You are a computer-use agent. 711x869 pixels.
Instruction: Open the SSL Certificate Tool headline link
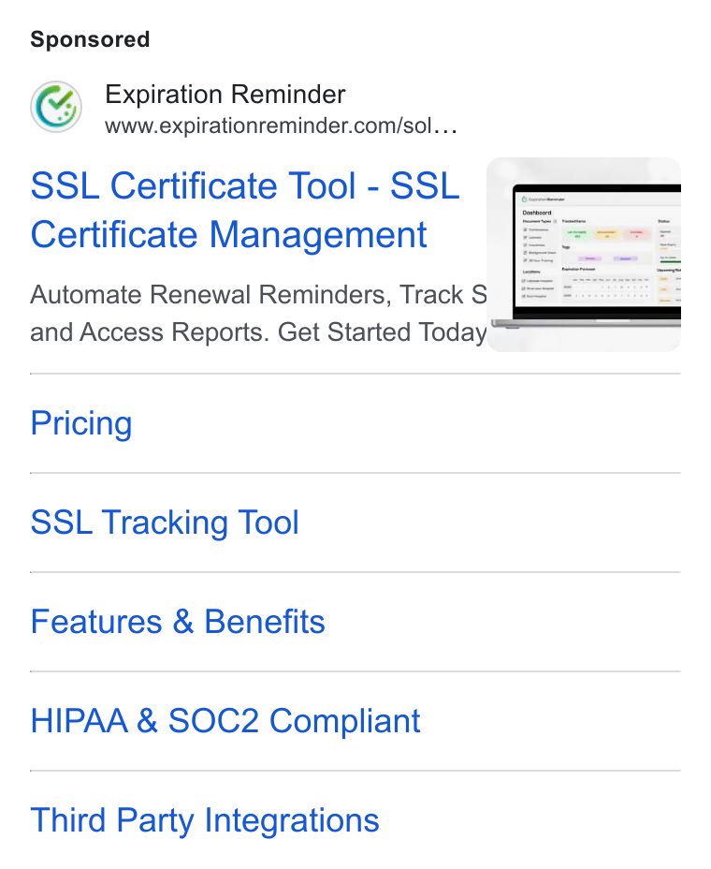(245, 210)
